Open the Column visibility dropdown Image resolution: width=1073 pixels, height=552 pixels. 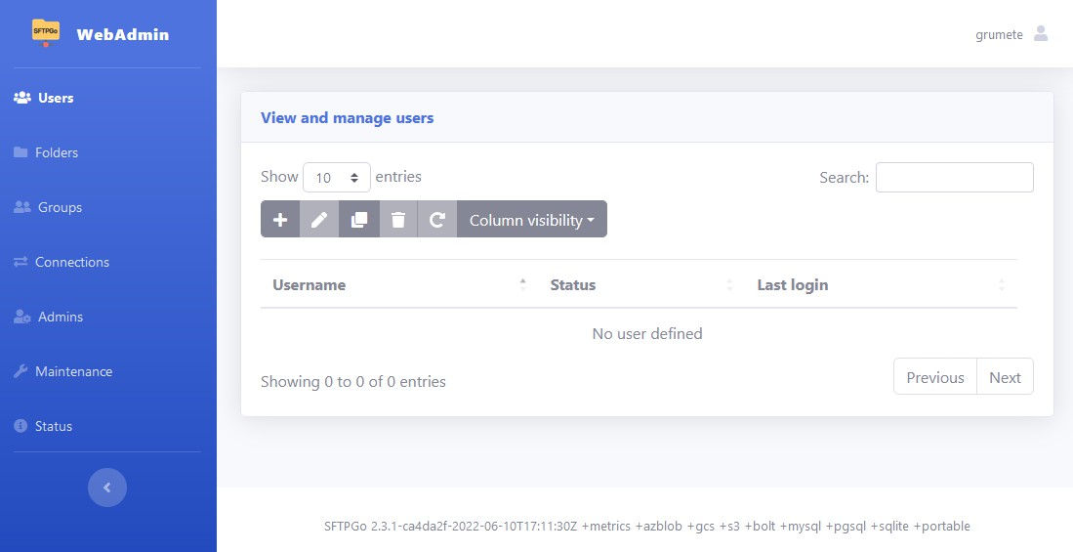[x=532, y=220]
